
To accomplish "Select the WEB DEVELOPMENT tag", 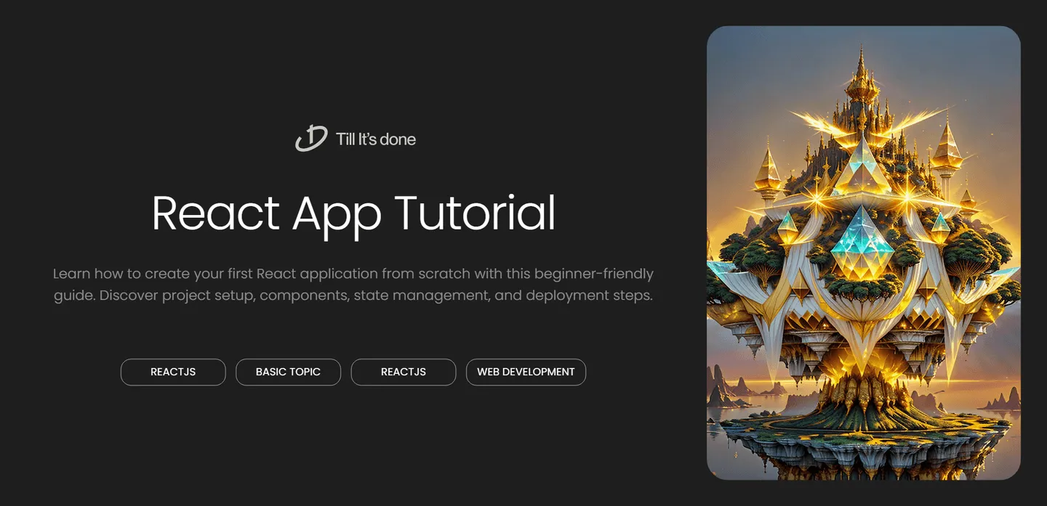I will (x=526, y=372).
